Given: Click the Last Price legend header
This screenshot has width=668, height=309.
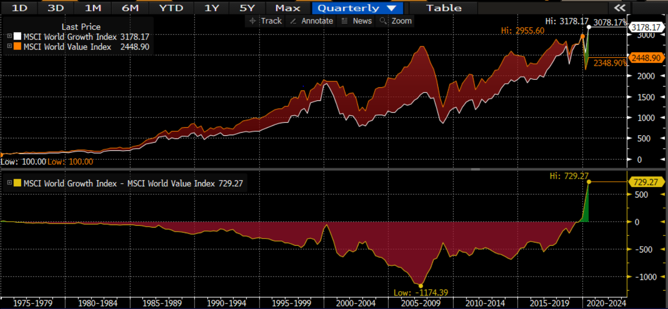Looking at the screenshot, I should coord(81,27).
